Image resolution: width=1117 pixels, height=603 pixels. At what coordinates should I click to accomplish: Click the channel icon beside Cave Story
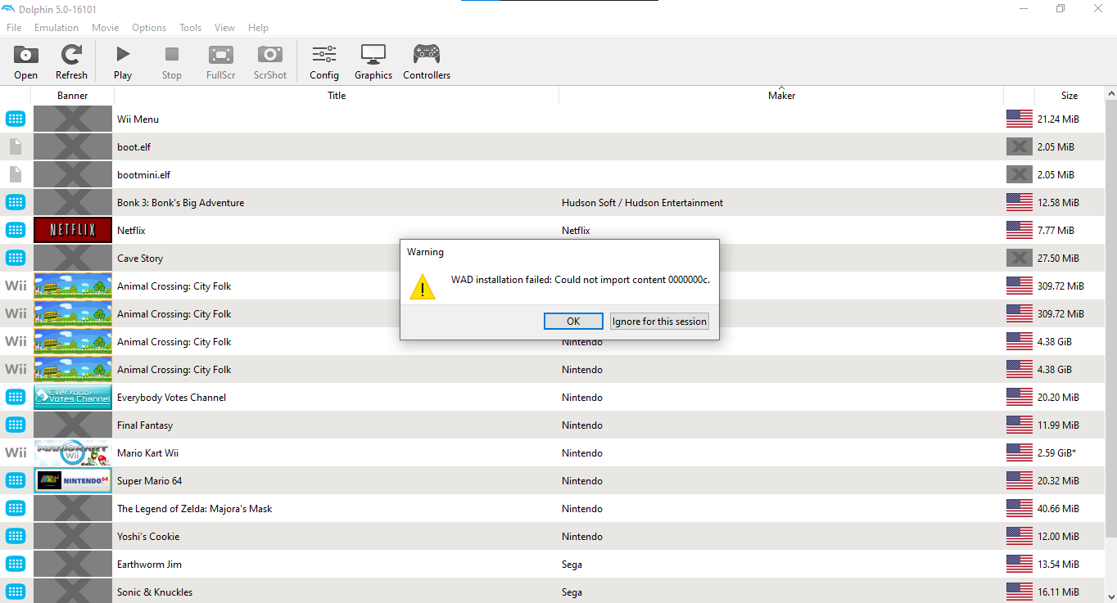[x=16, y=259]
